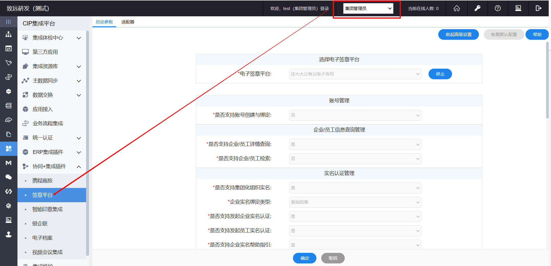Open 是否支持企业/员工检索 dropdown

point(355,159)
